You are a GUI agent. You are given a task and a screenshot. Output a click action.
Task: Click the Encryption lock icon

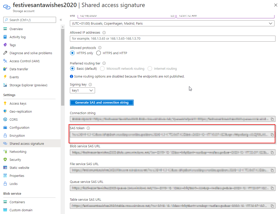click(5, 135)
